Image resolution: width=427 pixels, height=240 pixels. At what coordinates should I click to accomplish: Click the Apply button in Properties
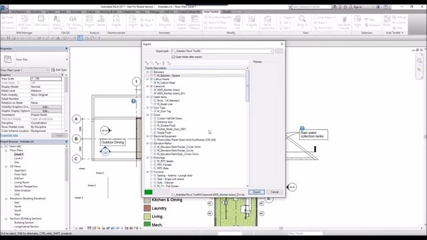pyautogui.click(x=59, y=135)
